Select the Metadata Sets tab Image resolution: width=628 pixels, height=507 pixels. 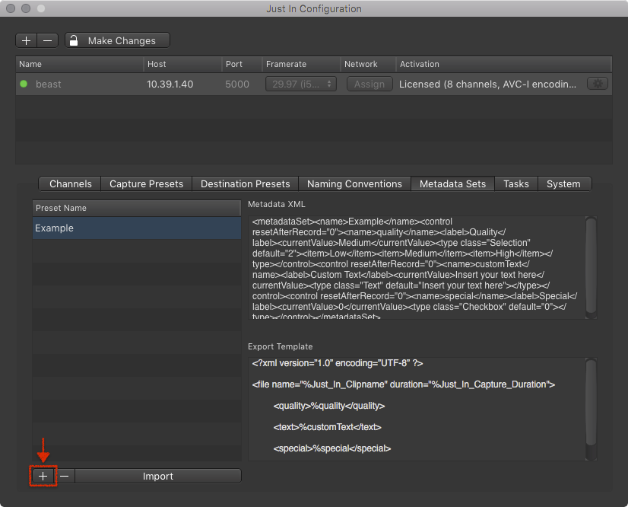(x=452, y=183)
